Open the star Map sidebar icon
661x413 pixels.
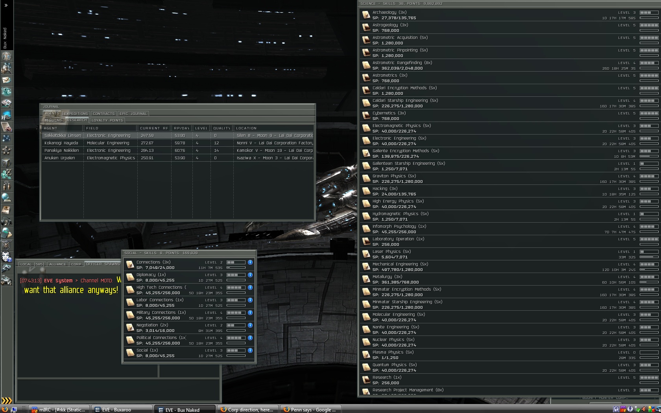coord(7,139)
